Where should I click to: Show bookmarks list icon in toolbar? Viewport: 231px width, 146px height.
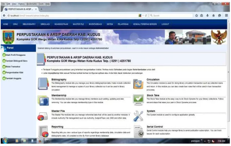(202, 16)
